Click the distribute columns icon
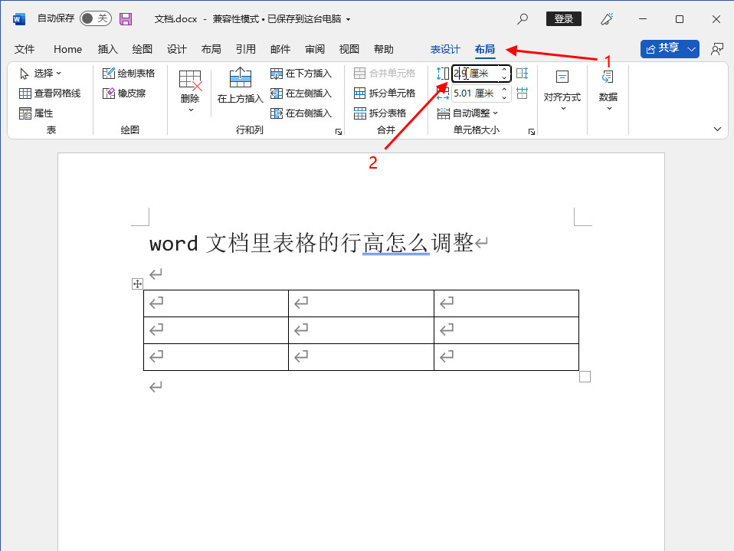The width and height of the screenshot is (734, 551). point(522,93)
